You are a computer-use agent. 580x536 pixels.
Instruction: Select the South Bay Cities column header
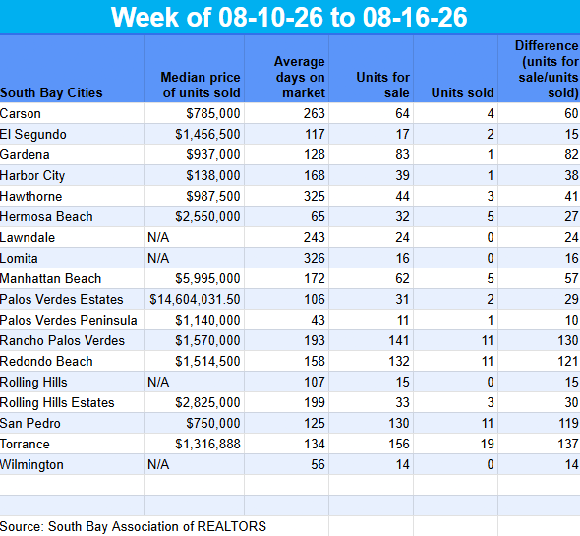(x=72, y=69)
